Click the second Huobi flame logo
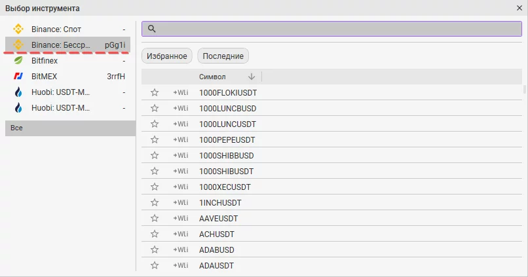Image resolution: width=528 pixels, height=277 pixels. [x=18, y=107]
